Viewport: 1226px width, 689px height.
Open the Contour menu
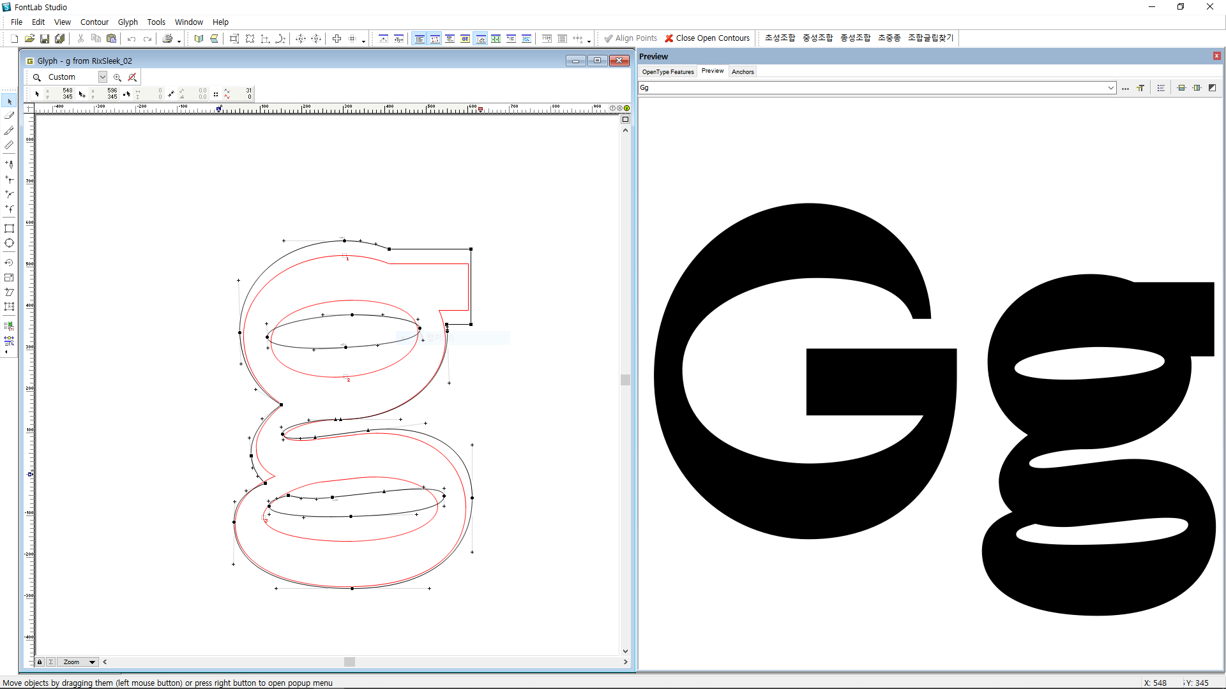94,22
